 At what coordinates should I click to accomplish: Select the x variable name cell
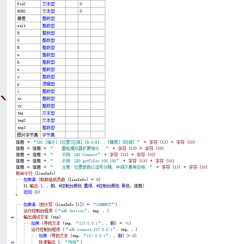pyautogui.click(x=28, y=69)
